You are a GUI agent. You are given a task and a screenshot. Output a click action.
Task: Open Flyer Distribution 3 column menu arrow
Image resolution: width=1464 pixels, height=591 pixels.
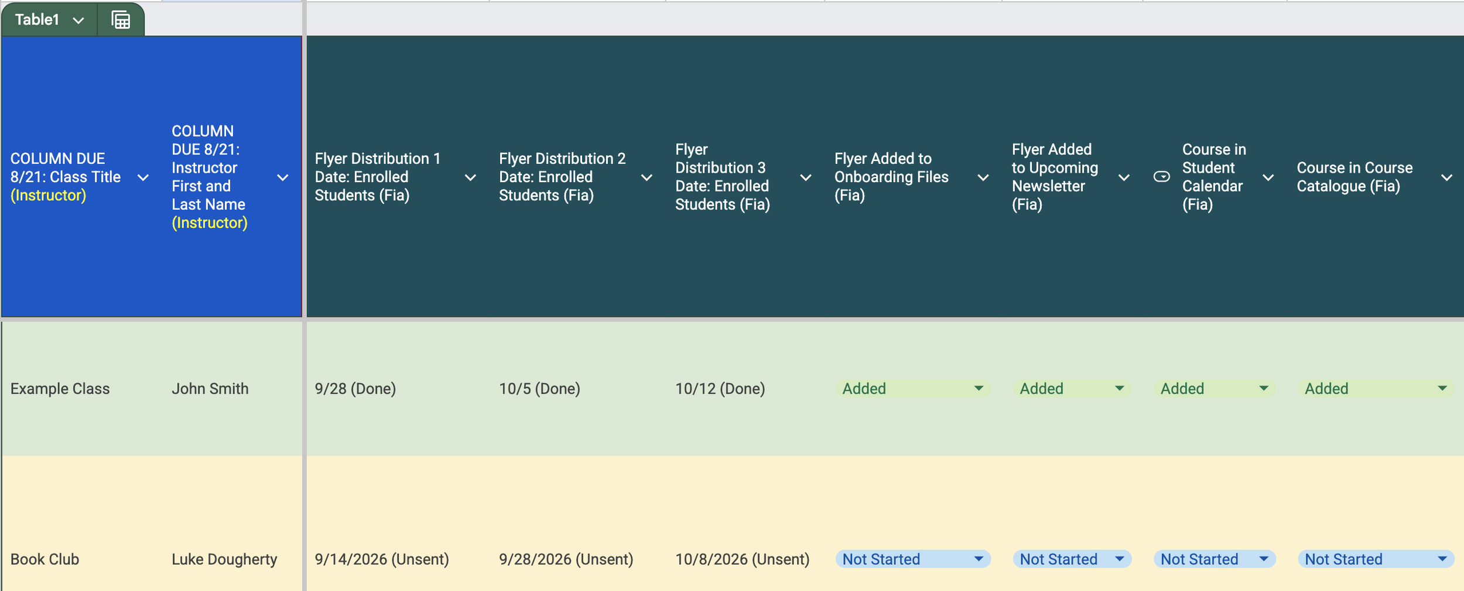point(806,177)
